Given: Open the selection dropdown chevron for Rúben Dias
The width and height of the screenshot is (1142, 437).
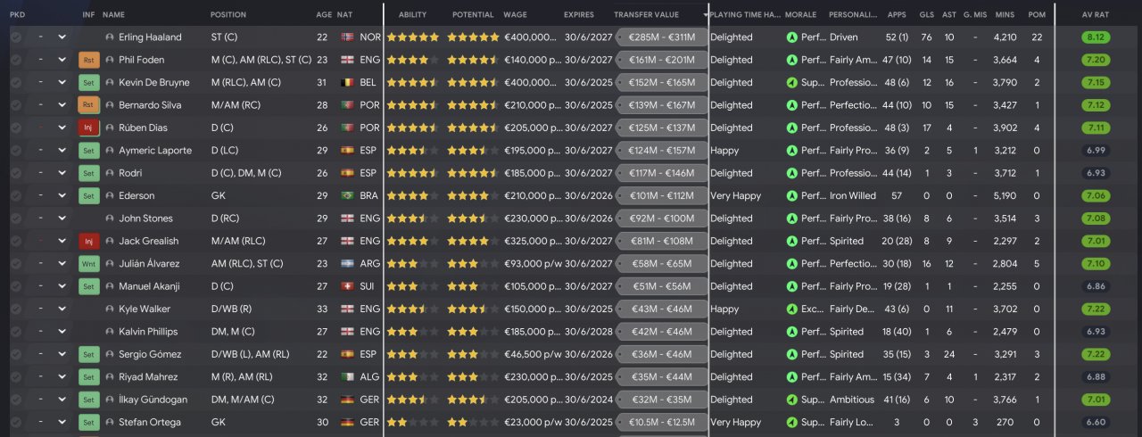Looking at the screenshot, I should click(x=62, y=128).
